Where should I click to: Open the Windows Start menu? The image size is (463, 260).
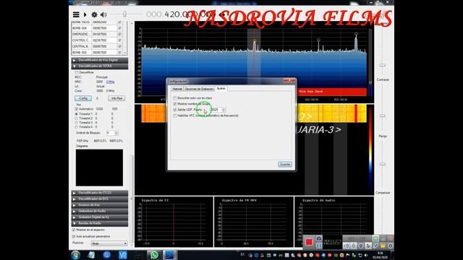75,255
